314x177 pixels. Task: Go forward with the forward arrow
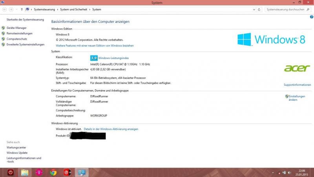click(11, 9)
